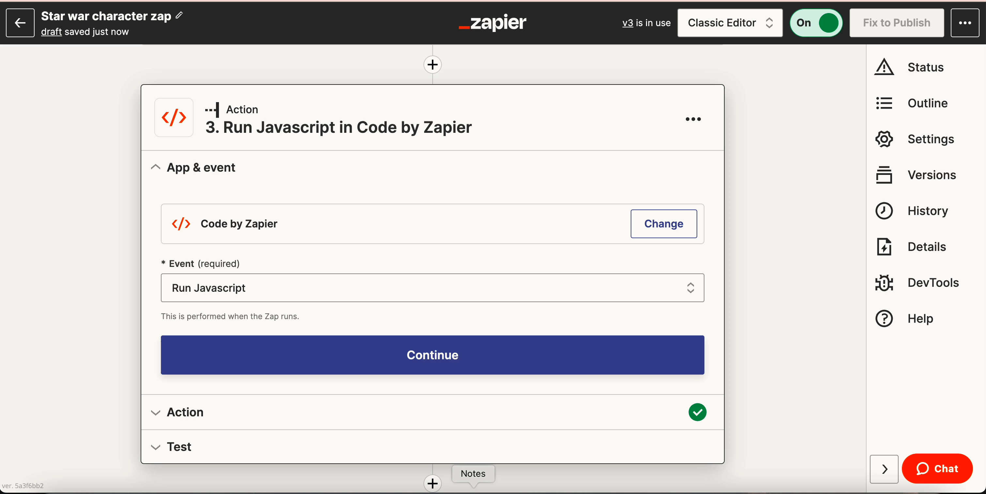986x494 pixels.
Task: Open the Details file icon
Action: (884, 247)
